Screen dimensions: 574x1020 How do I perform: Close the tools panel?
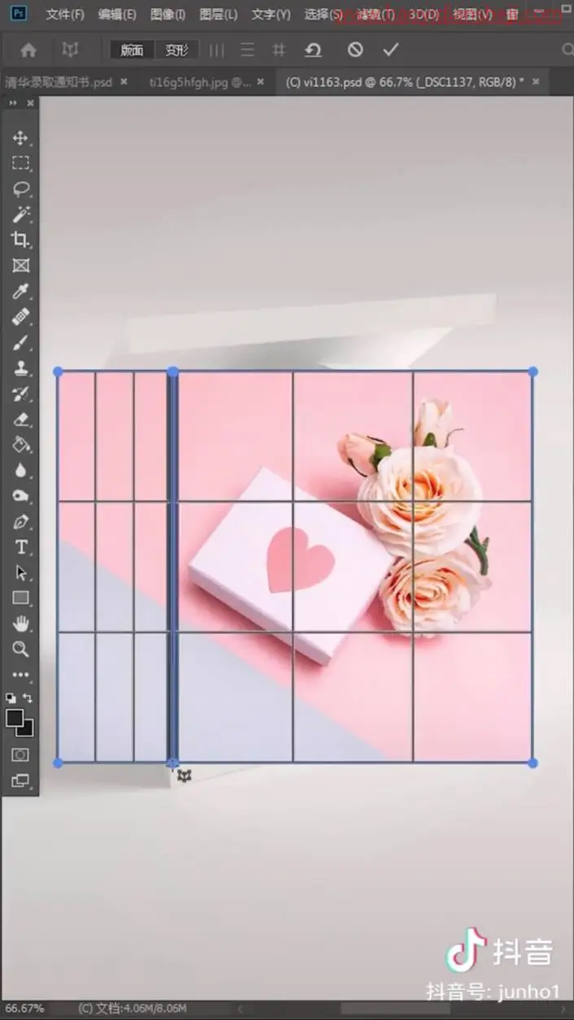(x=31, y=103)
